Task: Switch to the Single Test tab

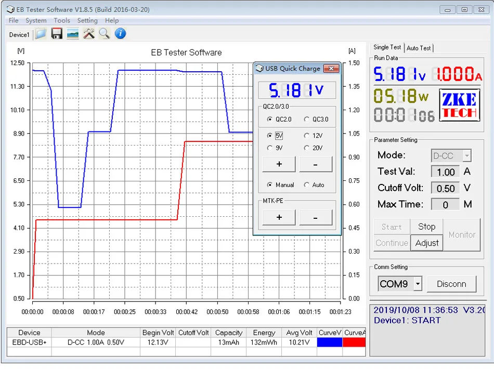Action: pos(387,47)
